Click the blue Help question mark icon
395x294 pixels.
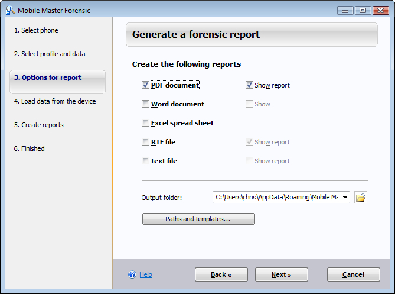132,274
